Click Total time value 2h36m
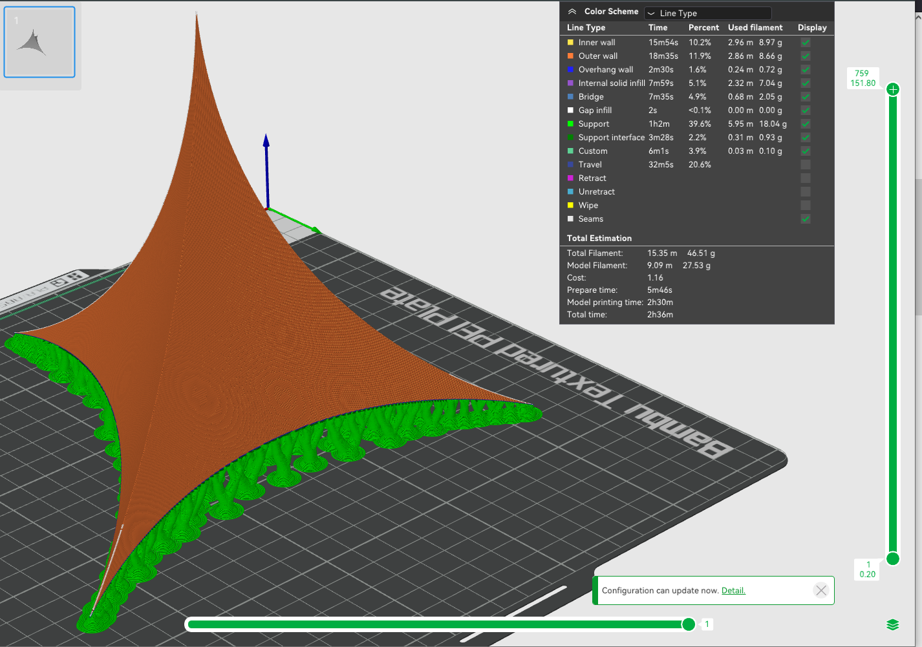This screenshot has height=647, width=922. pyautogui.click(x=660, y=315)
